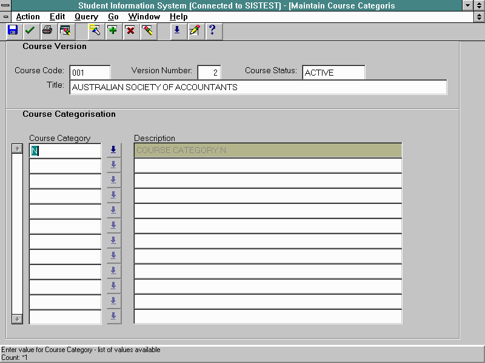The image size is (485, 363).
Task: Click the scroll up arrow of category list
Action: pos(18,149)
